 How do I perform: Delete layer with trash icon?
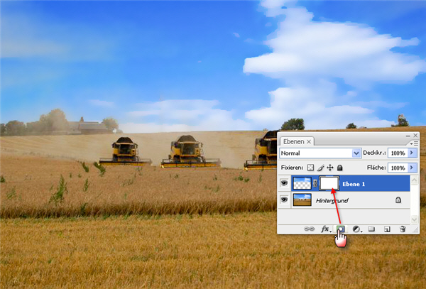click(x=403, y=229)
